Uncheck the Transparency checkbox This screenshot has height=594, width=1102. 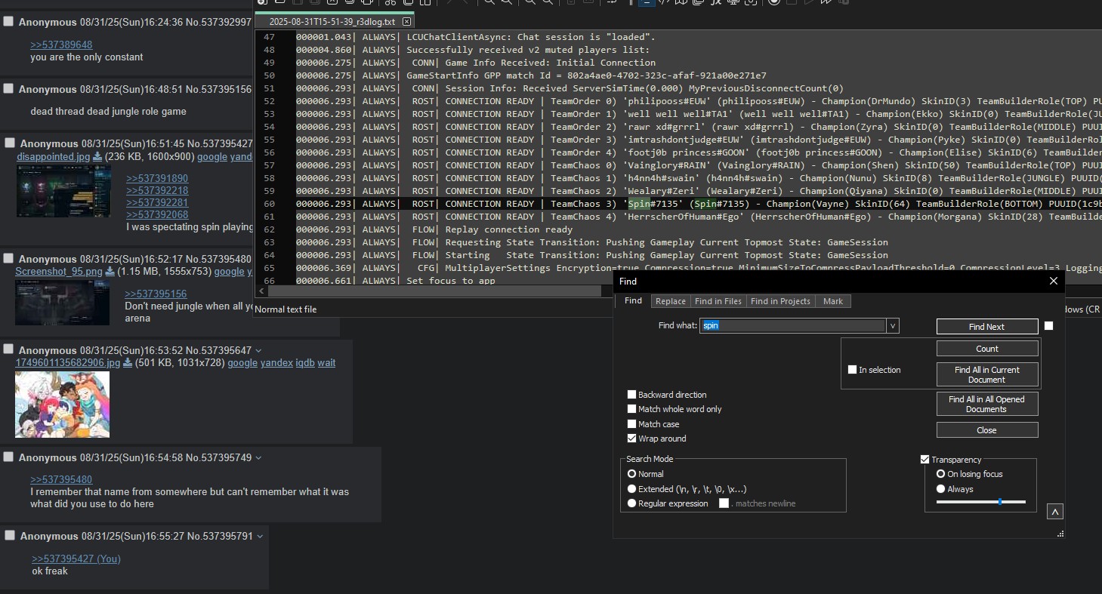[925, 460]
